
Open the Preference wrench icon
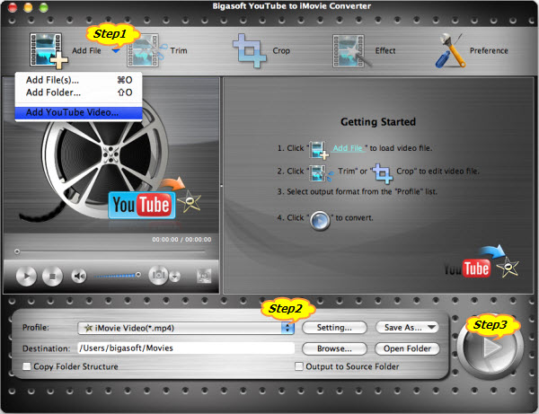point(451,50)
